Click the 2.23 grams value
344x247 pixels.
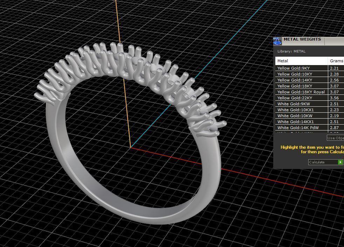click(334, 110)
